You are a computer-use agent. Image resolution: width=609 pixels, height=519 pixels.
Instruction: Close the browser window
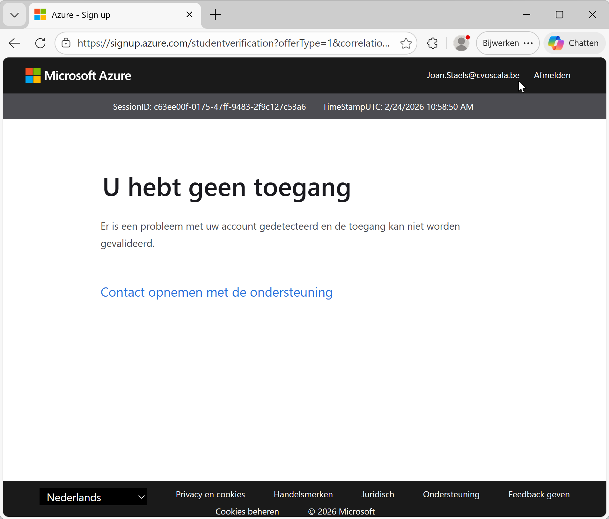[592, 15]
